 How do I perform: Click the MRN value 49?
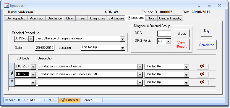[x=116, y=12]
